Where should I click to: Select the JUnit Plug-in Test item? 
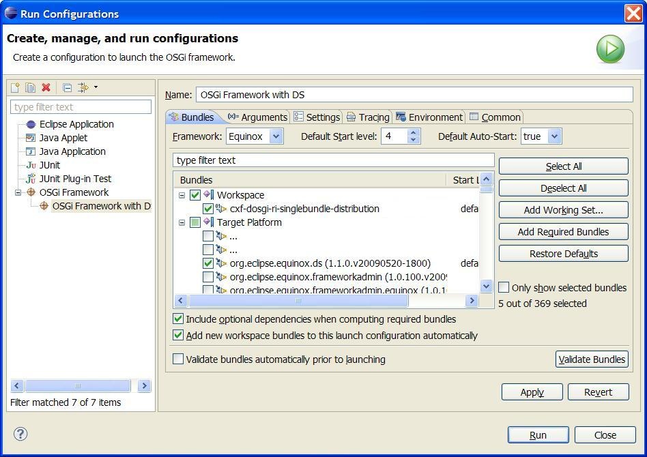[75, 179]
